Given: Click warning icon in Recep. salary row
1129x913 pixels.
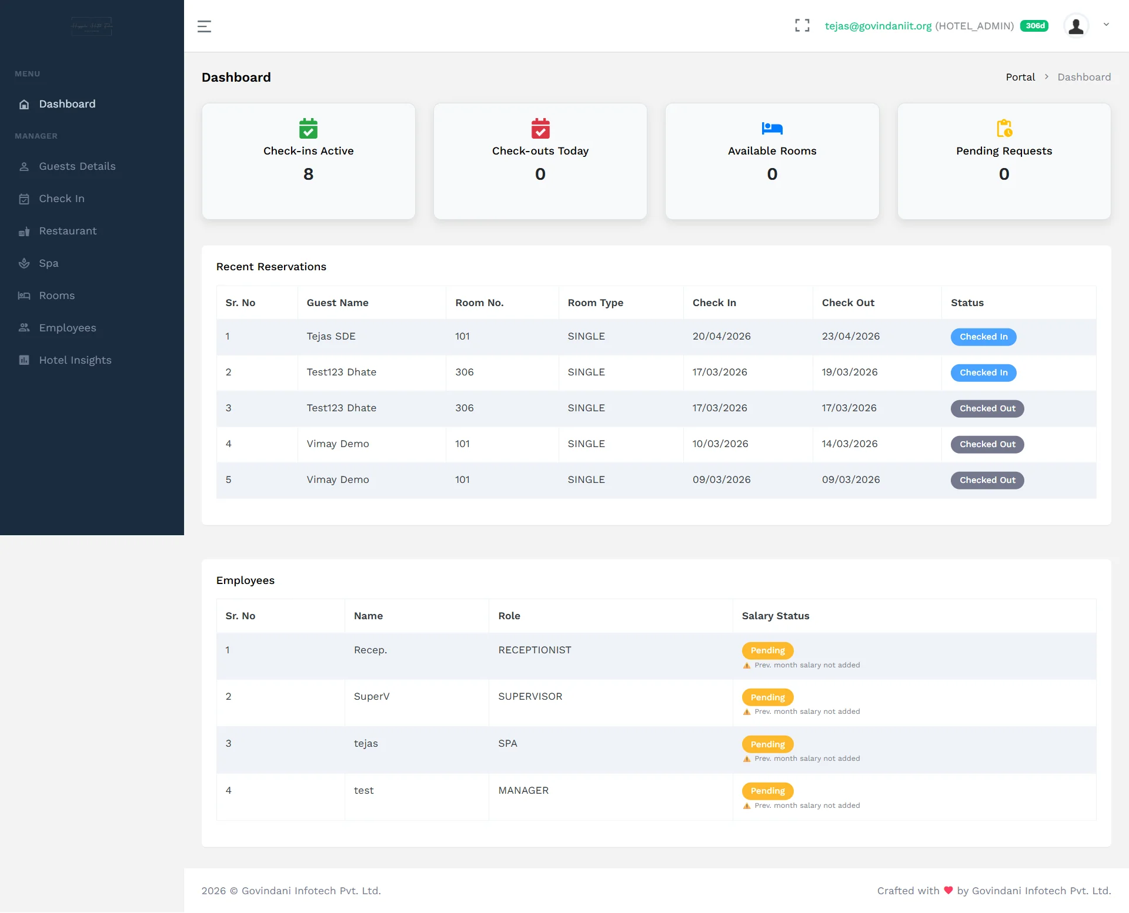Looking at the screenshot, I should pos(747,666).
